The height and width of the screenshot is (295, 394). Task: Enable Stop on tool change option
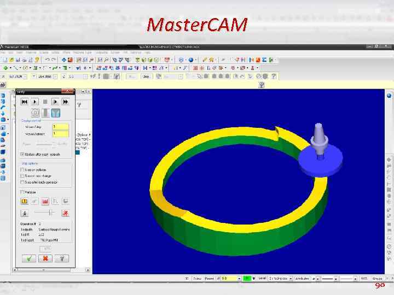(x=22, y=176)
